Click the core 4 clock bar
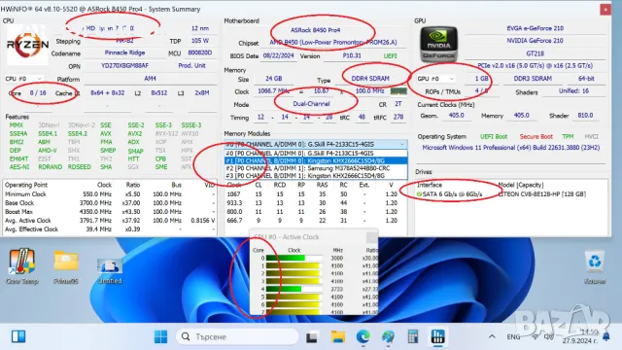The image size is (622, 350). 294,289
